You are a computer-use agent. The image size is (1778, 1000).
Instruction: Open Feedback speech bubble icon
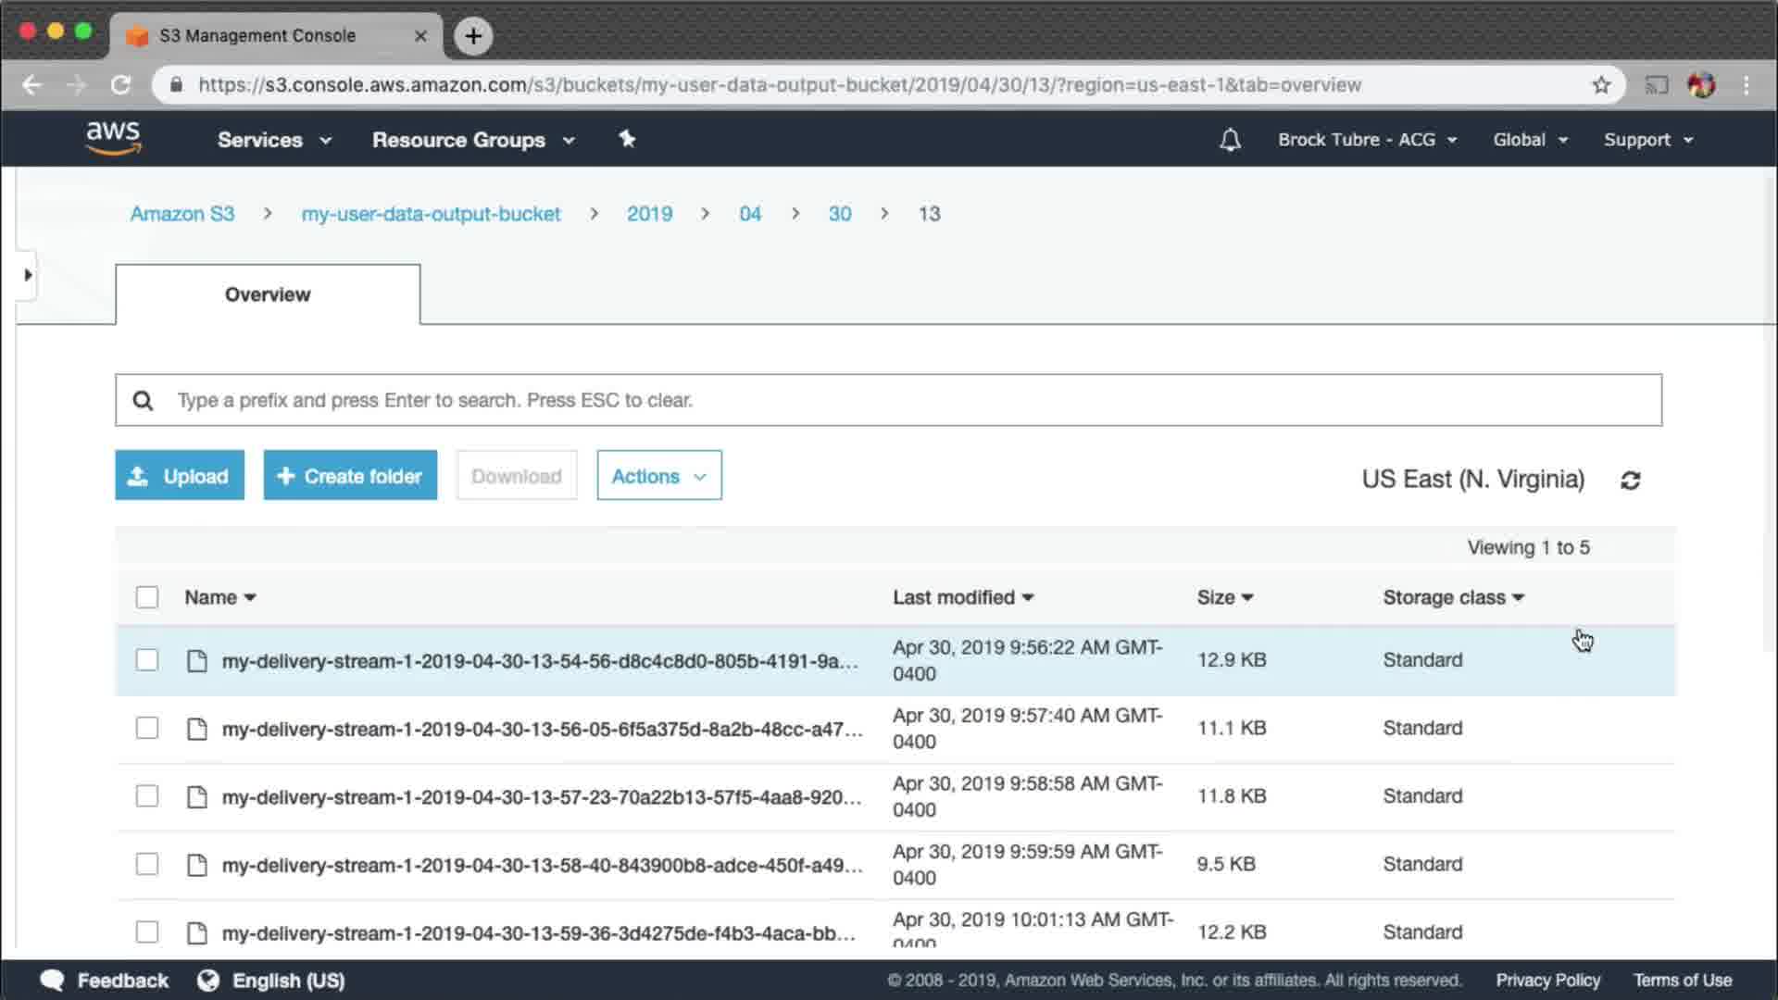53,981
